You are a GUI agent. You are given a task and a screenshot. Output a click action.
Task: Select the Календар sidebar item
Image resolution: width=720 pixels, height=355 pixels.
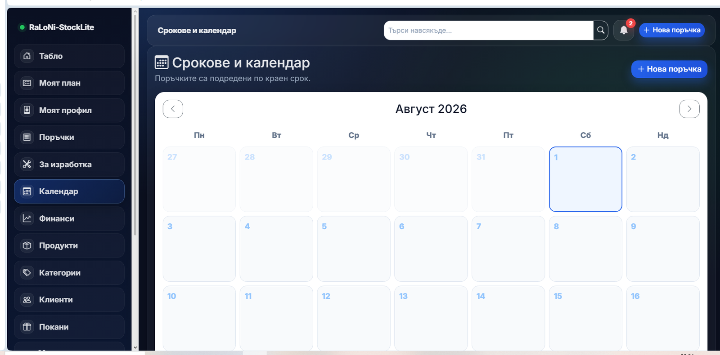click(69, 191)
